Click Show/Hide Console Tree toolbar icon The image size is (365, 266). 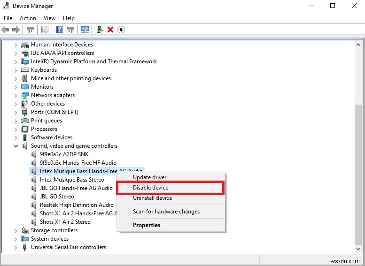click(x=30, y=30)
